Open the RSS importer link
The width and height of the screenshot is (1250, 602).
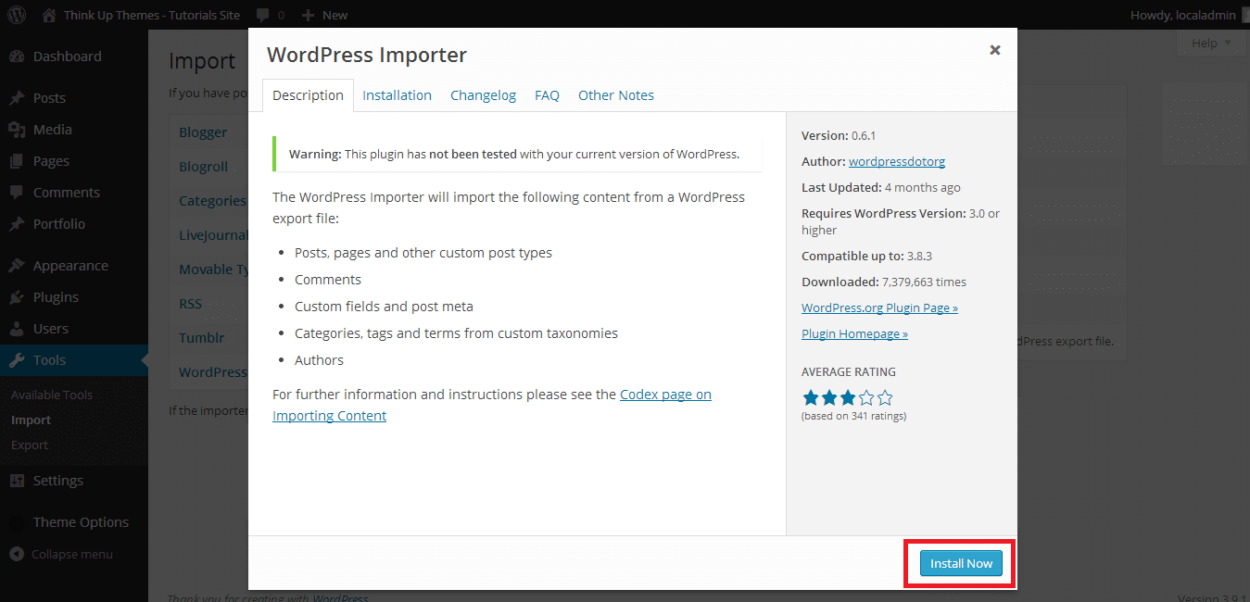point(190,304)
